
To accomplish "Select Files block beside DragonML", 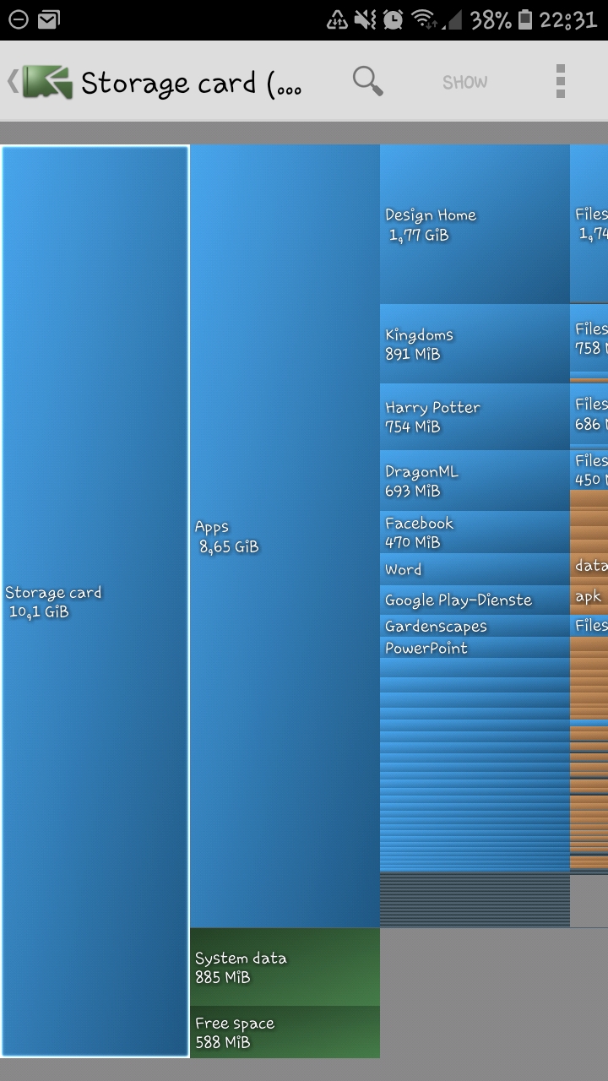I will pyautogui.click(x=589, y=470).
